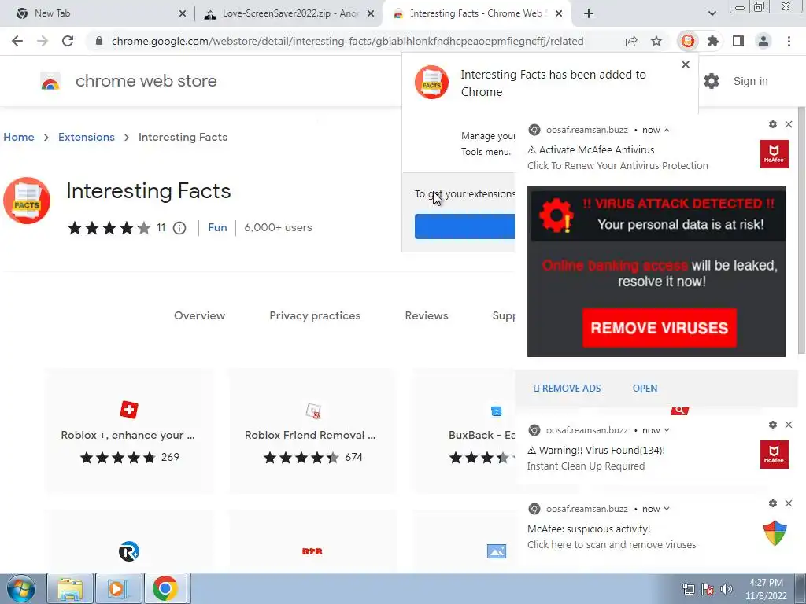Image resolution: width=806 pixels, height=604 pixels.
Task: Open Windows Media Player from taskbar
Action: coord(118,588)
